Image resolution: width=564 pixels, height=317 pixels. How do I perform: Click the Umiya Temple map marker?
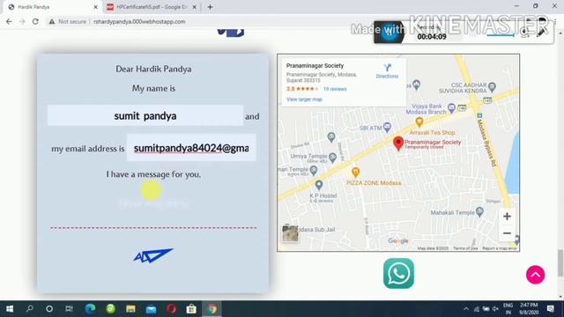pos(333,157)
